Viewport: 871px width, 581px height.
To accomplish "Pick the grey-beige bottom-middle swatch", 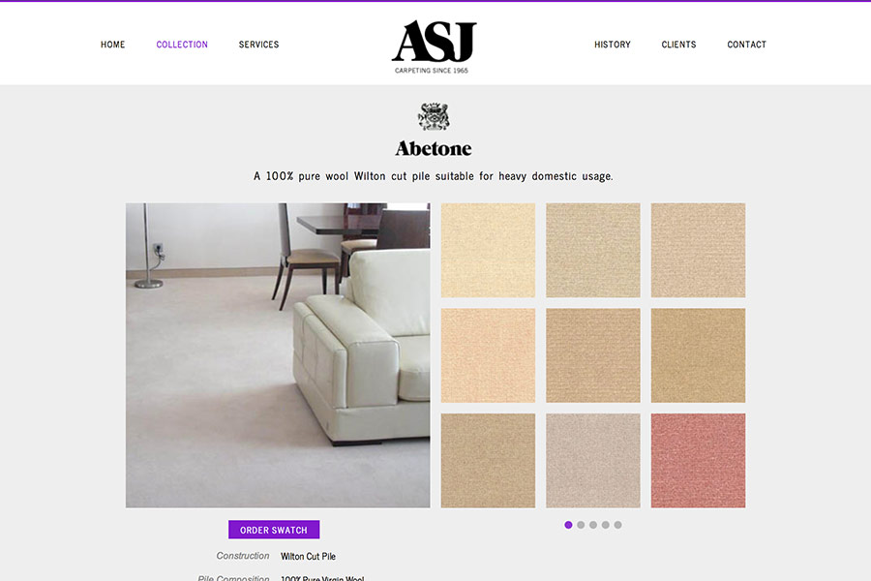I will (x=593, y=460).
